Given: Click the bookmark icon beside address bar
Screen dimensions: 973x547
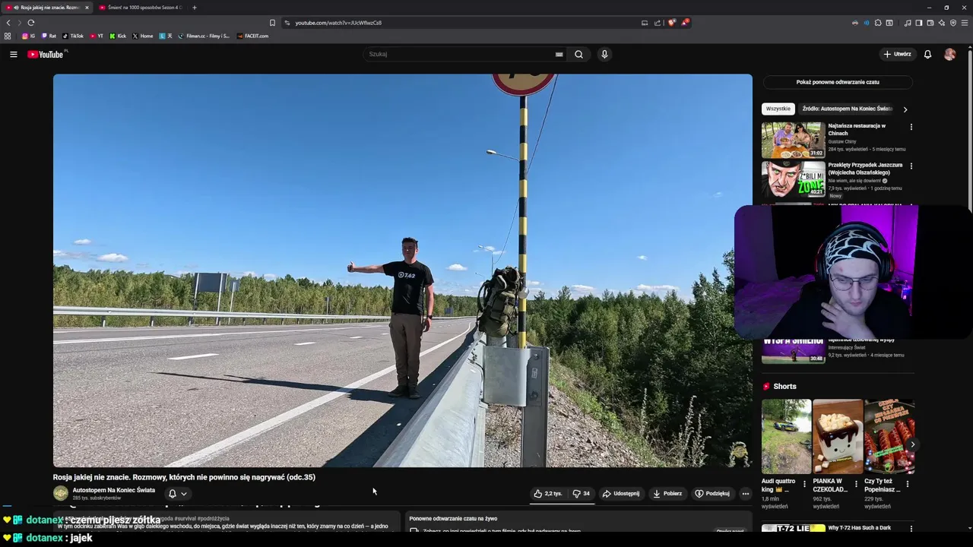Looking at the screenshot, I should click(272, 23).
